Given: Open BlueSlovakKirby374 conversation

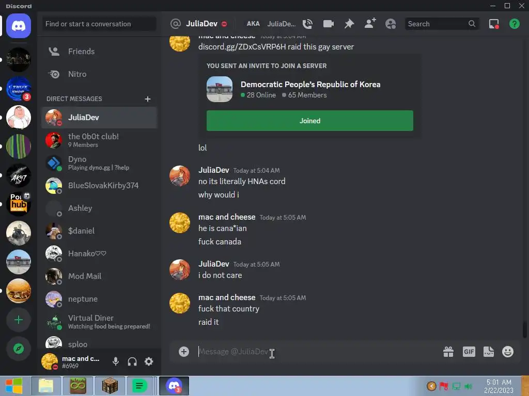Looking at the screenshot, I should [x=99, y=186].
